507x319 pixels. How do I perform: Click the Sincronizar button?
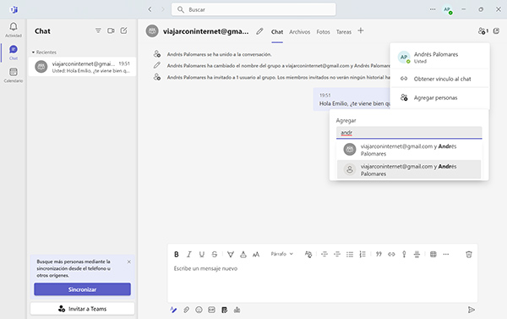click(83, 289)
